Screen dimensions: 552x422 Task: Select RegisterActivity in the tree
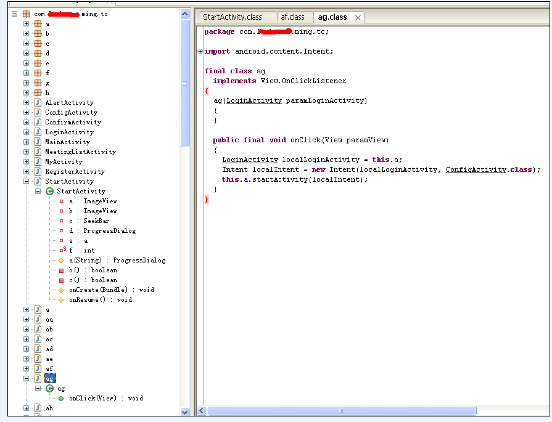pos(75,172)
